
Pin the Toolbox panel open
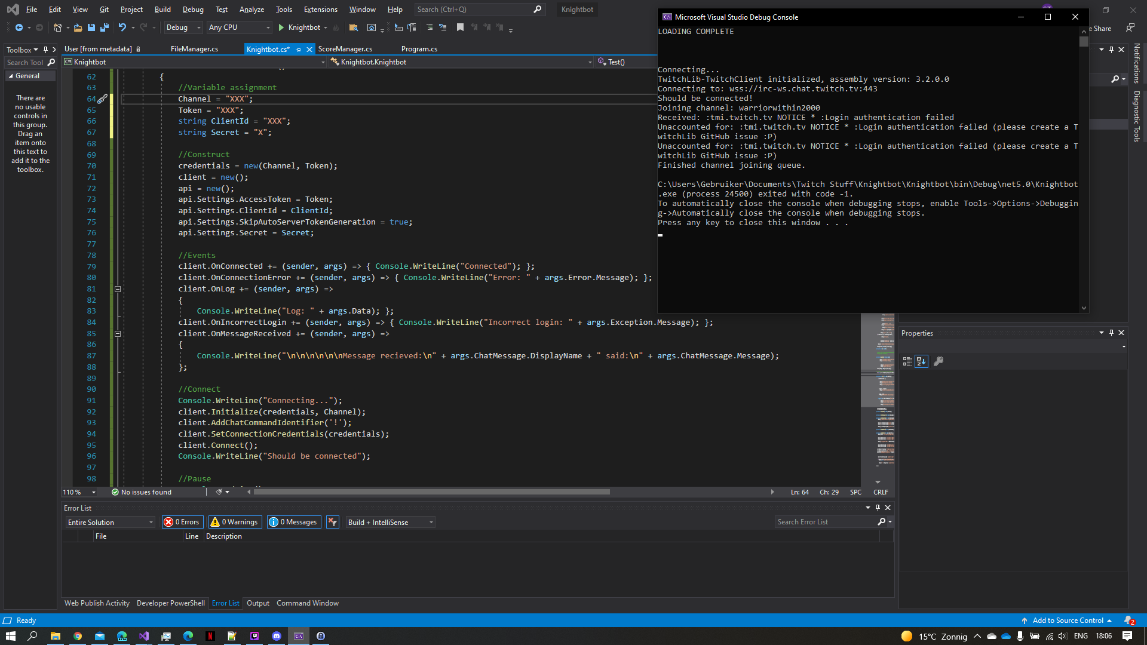(46, 50)
